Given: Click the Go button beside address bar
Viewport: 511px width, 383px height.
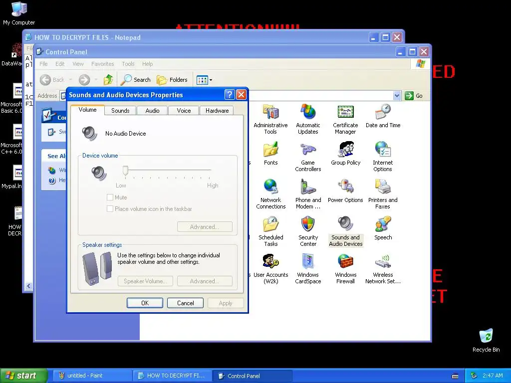Looking at the screenshot, I should [414, 96].
